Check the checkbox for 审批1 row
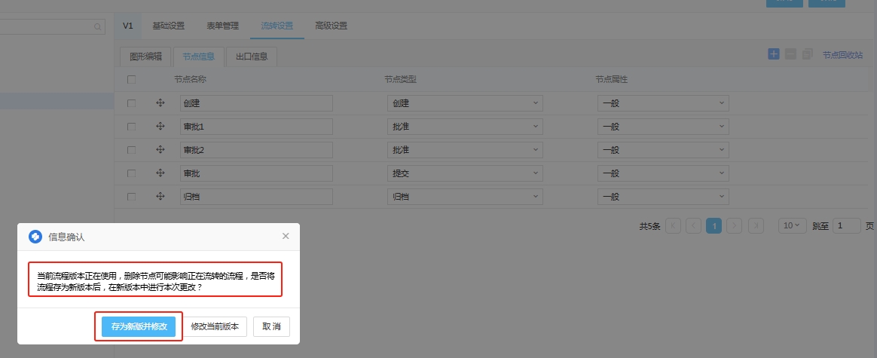The width and height of the screenshot is (877, 358). 132,127
